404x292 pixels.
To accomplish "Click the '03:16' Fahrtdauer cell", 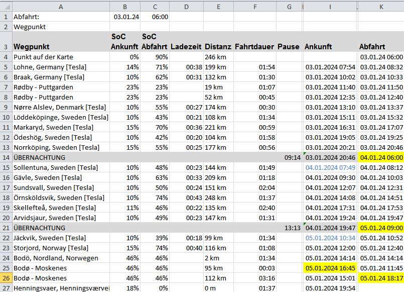I will point(255,278).
